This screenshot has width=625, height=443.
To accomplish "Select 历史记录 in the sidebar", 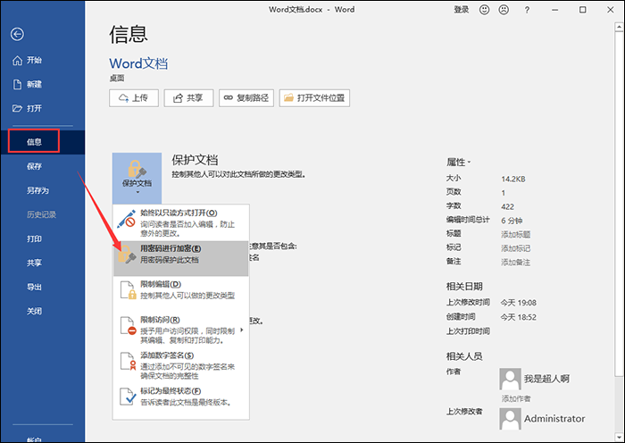I will (41, 214).
